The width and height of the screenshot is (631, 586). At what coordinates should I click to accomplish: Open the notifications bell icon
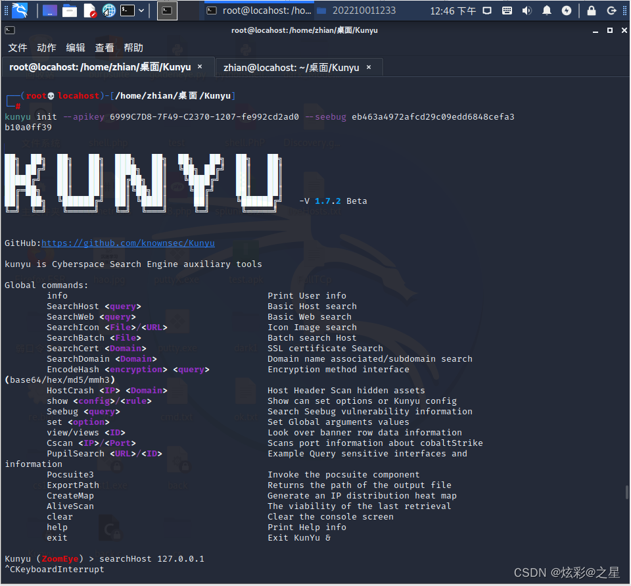tap(546, 11)
